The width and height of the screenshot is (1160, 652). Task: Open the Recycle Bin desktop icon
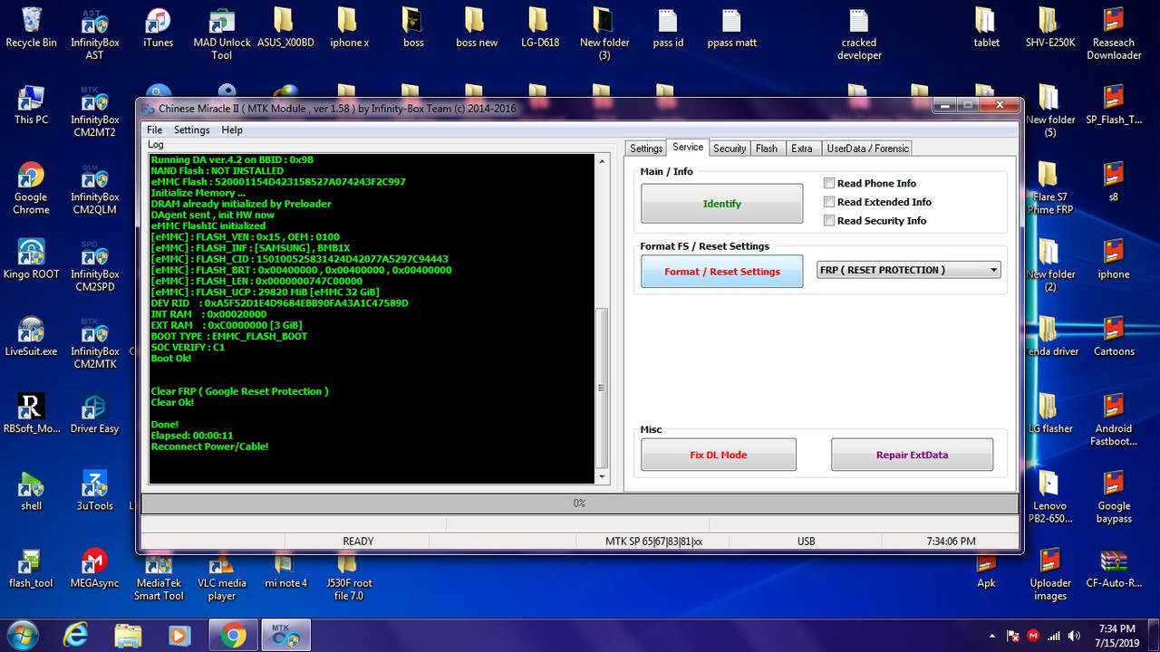[x=31, y=28]
